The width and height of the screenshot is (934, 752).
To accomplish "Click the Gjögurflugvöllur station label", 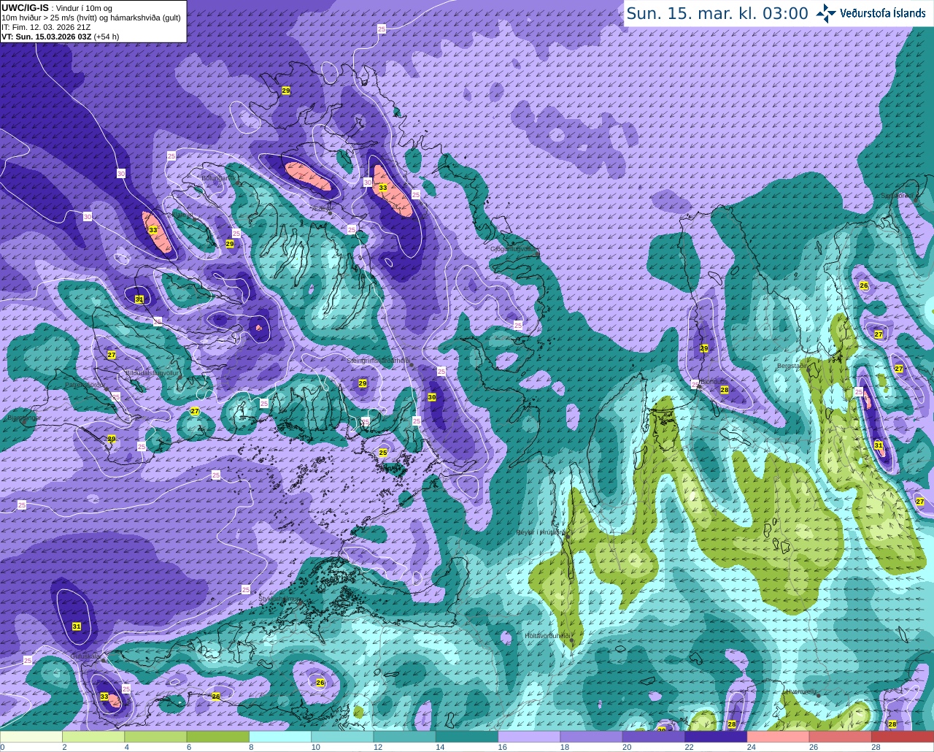I will coord(513,249).
